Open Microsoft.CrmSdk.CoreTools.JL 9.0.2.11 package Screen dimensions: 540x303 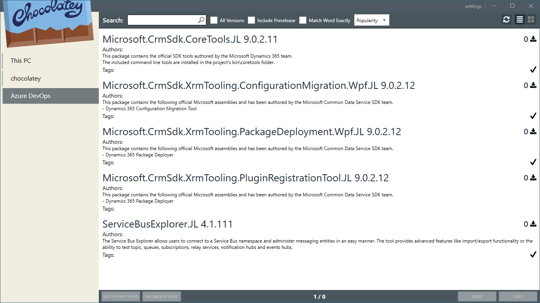point(190,39)
